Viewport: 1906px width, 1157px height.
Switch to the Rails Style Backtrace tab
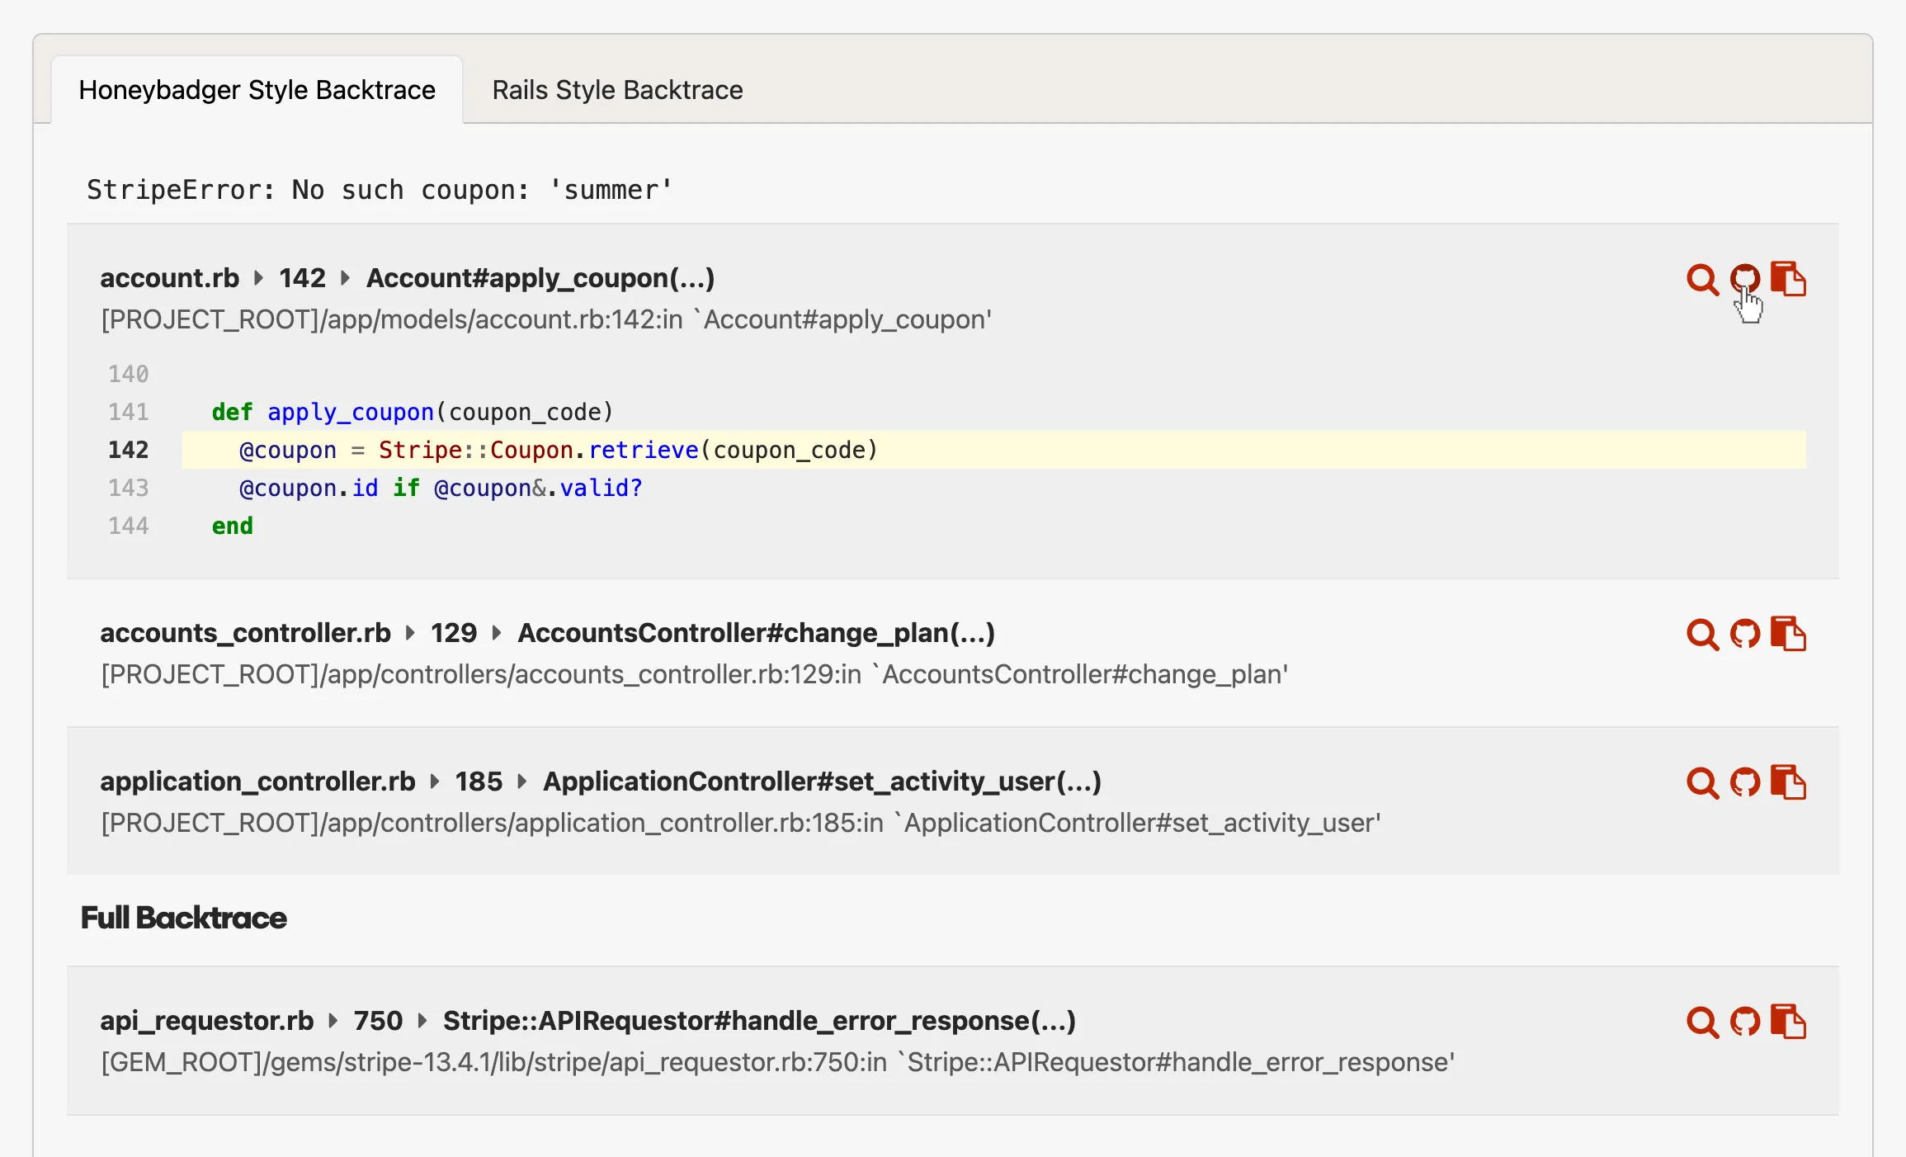point(617,89)
